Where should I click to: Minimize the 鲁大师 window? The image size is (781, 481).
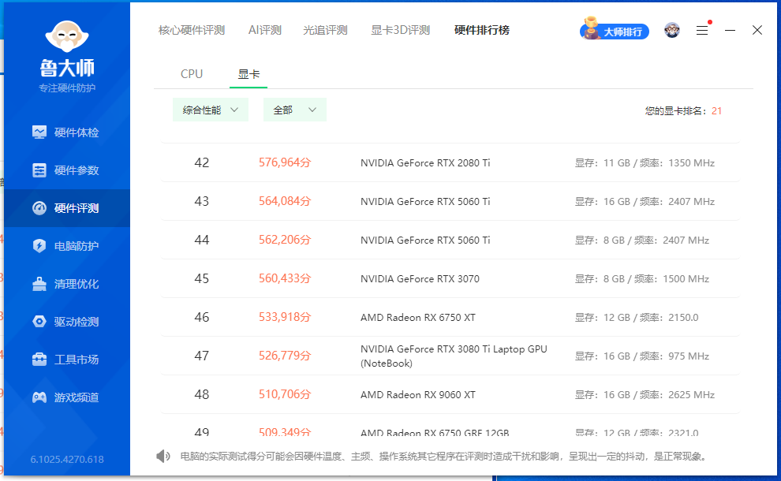coord(730,31)
